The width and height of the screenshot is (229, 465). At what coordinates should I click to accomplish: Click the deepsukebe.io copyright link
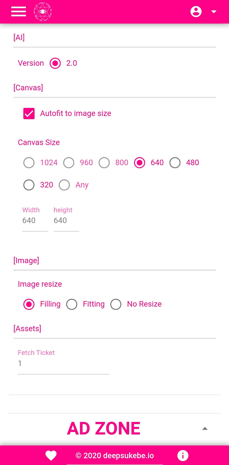click(114, 455)
